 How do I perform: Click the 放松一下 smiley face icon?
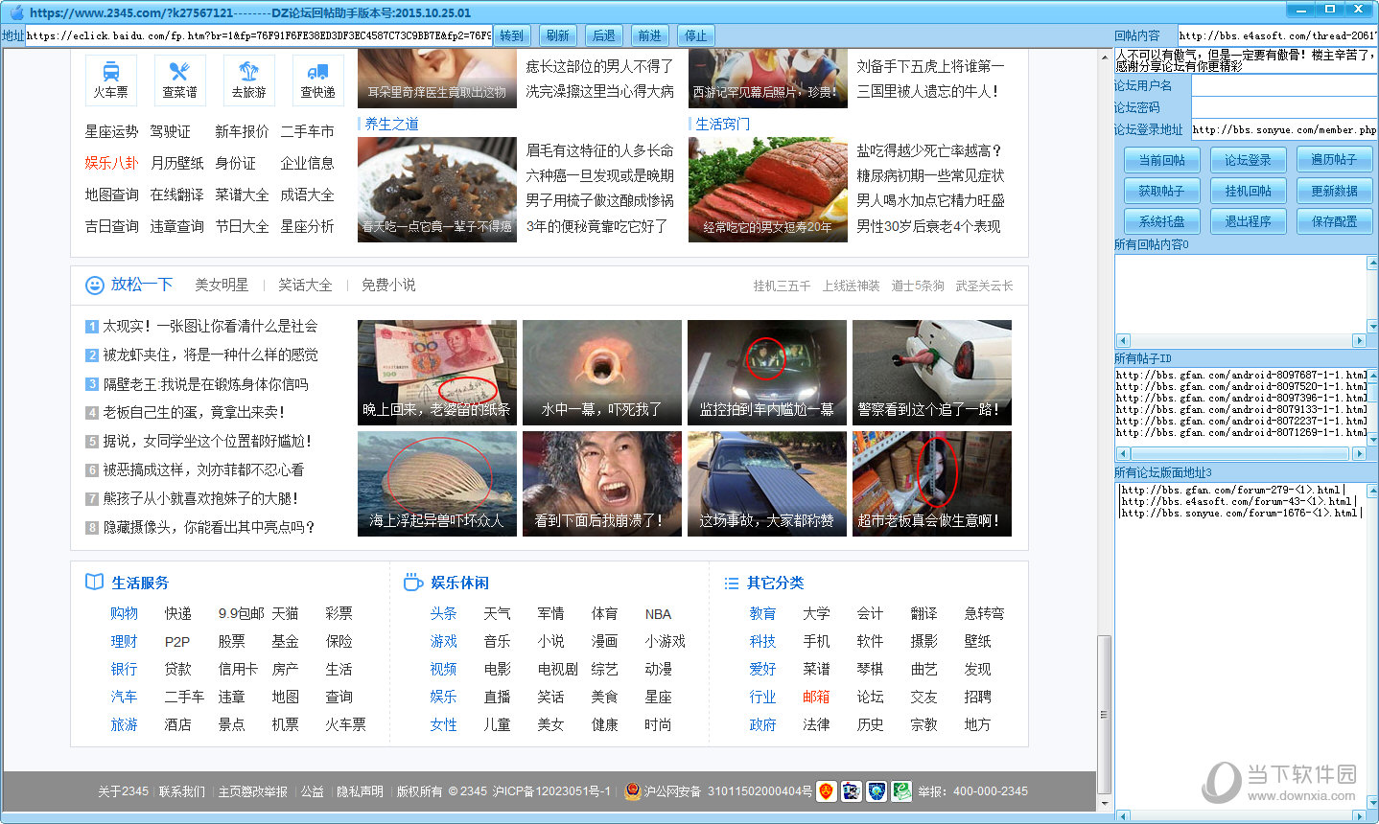(95, 286)
